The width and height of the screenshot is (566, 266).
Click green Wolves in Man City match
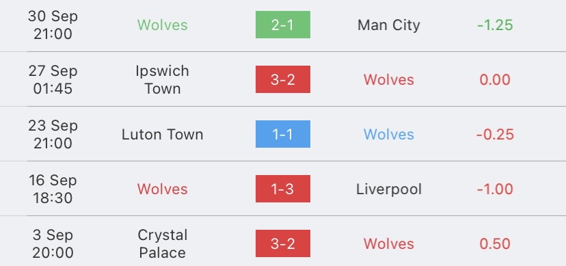pyautogui.click(x=163, y=25)
